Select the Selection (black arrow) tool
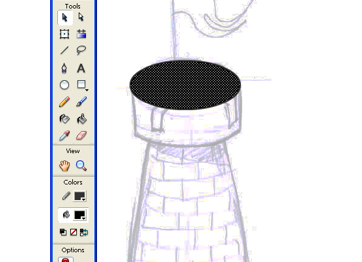Viewport: 362px width, 262px height. pos(65,18)
